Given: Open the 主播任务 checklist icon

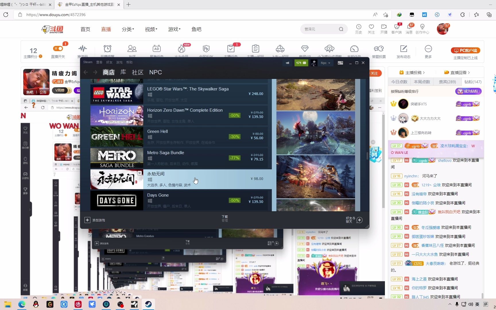Looking at the screenshot, I should tap(230, 49).
